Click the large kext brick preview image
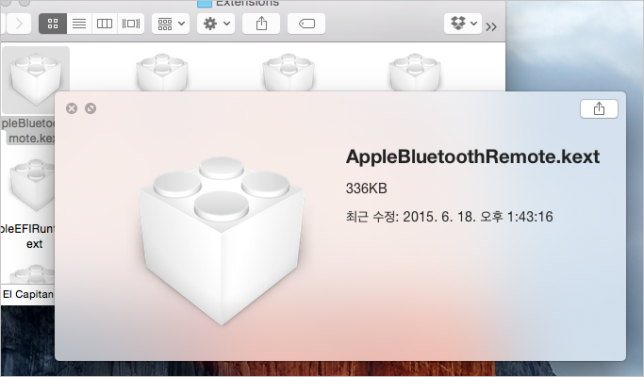The width and height of the screenshot is (644, 377). [x=222, y=241]
